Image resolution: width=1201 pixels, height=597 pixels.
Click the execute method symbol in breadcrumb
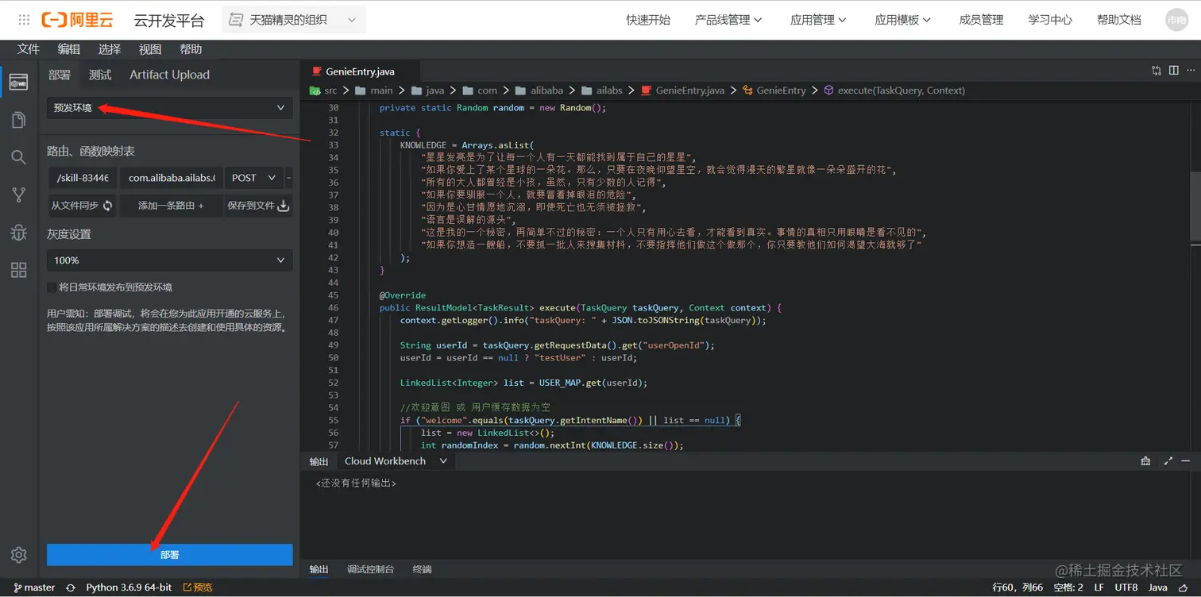pos(894,91)
